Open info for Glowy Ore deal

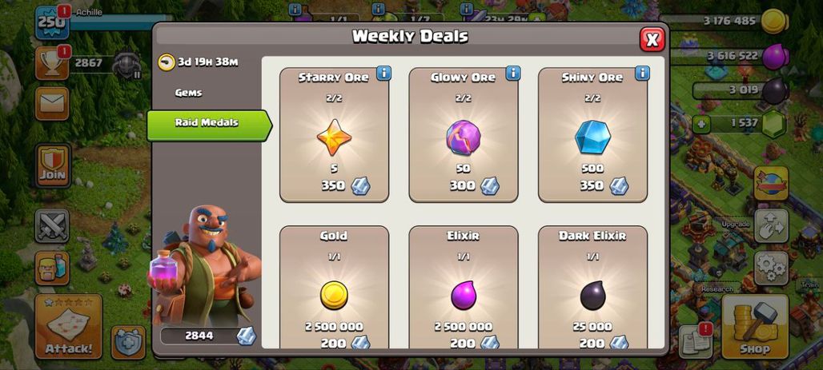coord(513,74)
